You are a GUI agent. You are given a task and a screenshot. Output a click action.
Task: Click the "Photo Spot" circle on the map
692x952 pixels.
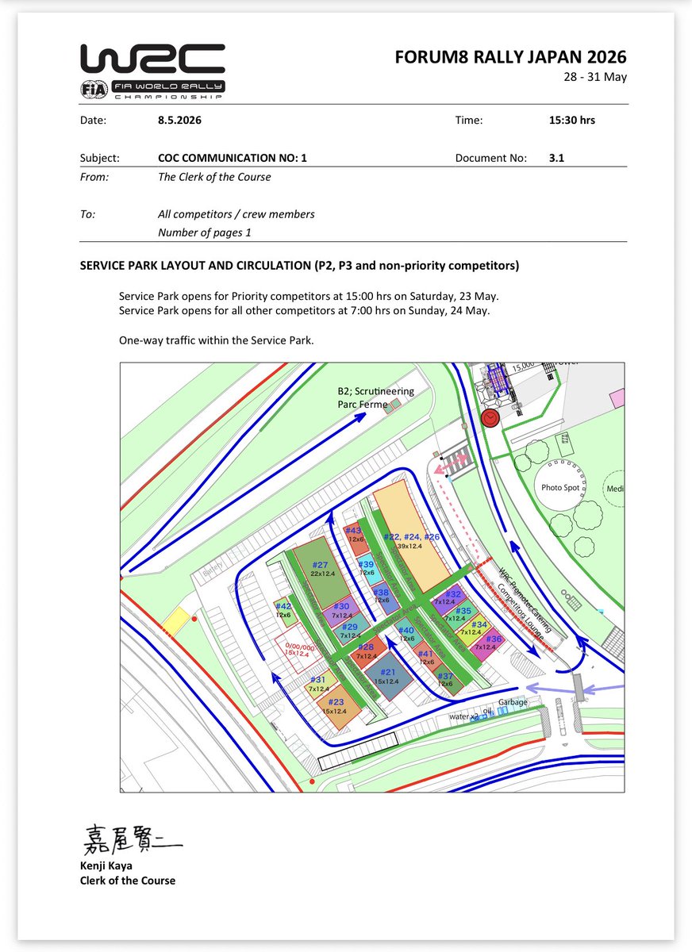coord(560,489)
